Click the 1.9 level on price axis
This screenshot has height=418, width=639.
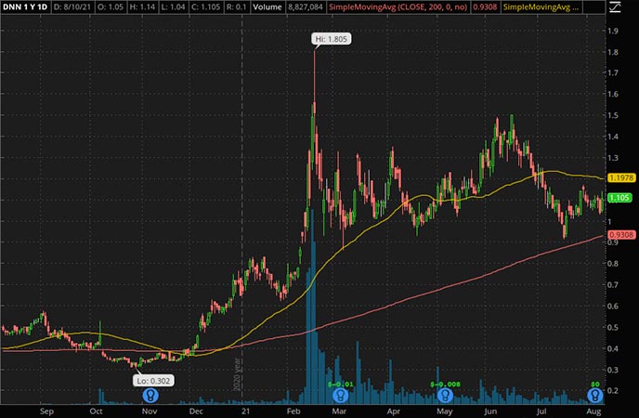tap(612, 31)
